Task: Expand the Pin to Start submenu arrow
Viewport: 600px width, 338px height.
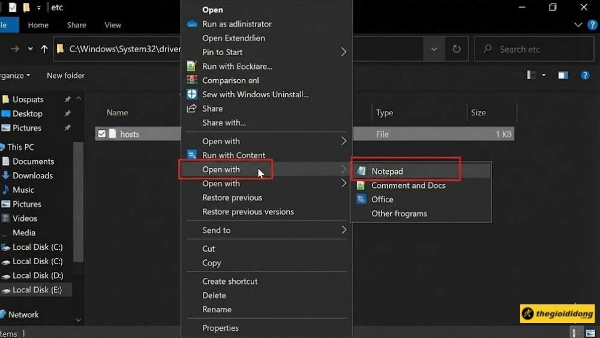Action: pyautogui.click(x=344, y=52)
